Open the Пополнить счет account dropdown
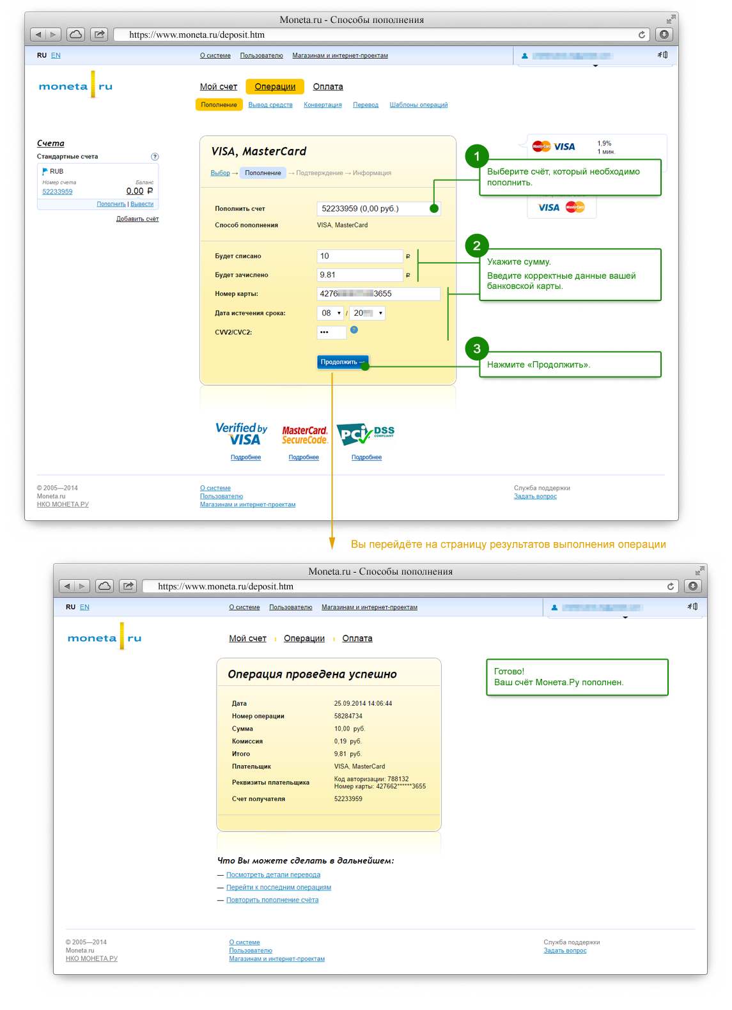 (x=378, y=208)
